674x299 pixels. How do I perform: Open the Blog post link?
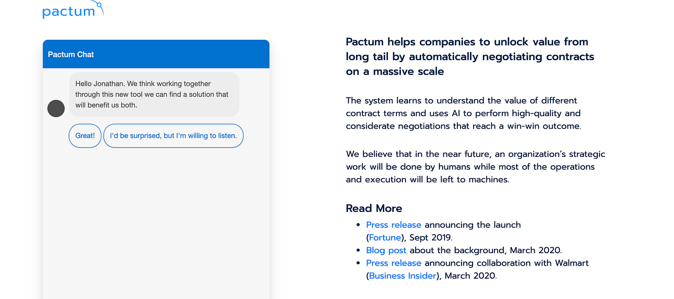pos(386,250)
